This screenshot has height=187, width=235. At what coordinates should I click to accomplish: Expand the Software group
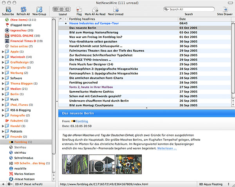3,78
